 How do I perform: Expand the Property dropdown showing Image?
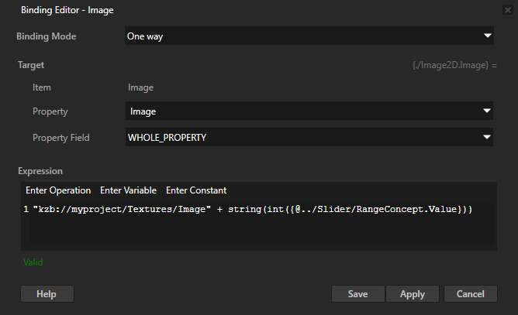309,111
